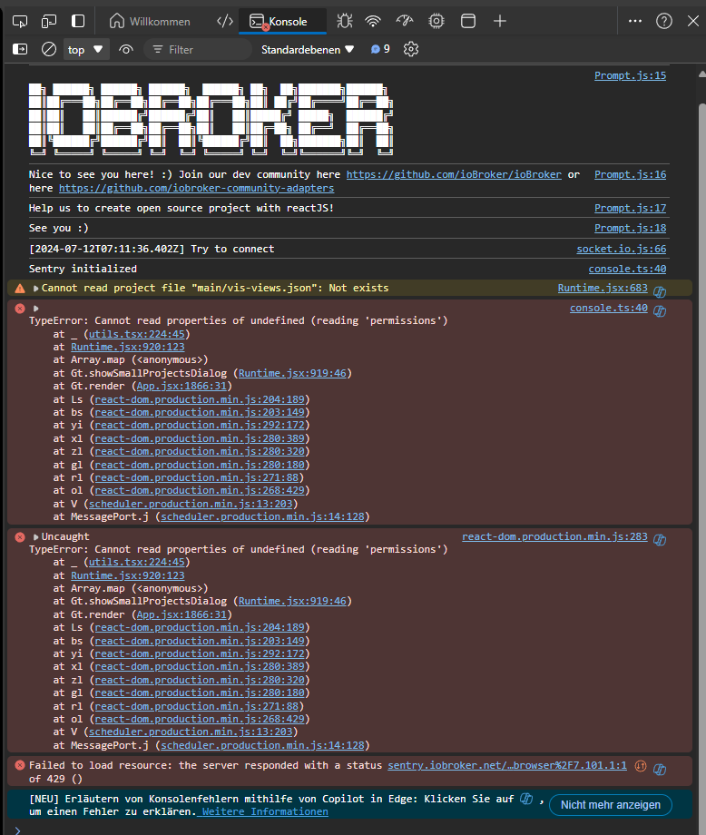Toggle live expression eye icon
Screen dimensions: 706x835
point(126,49)
